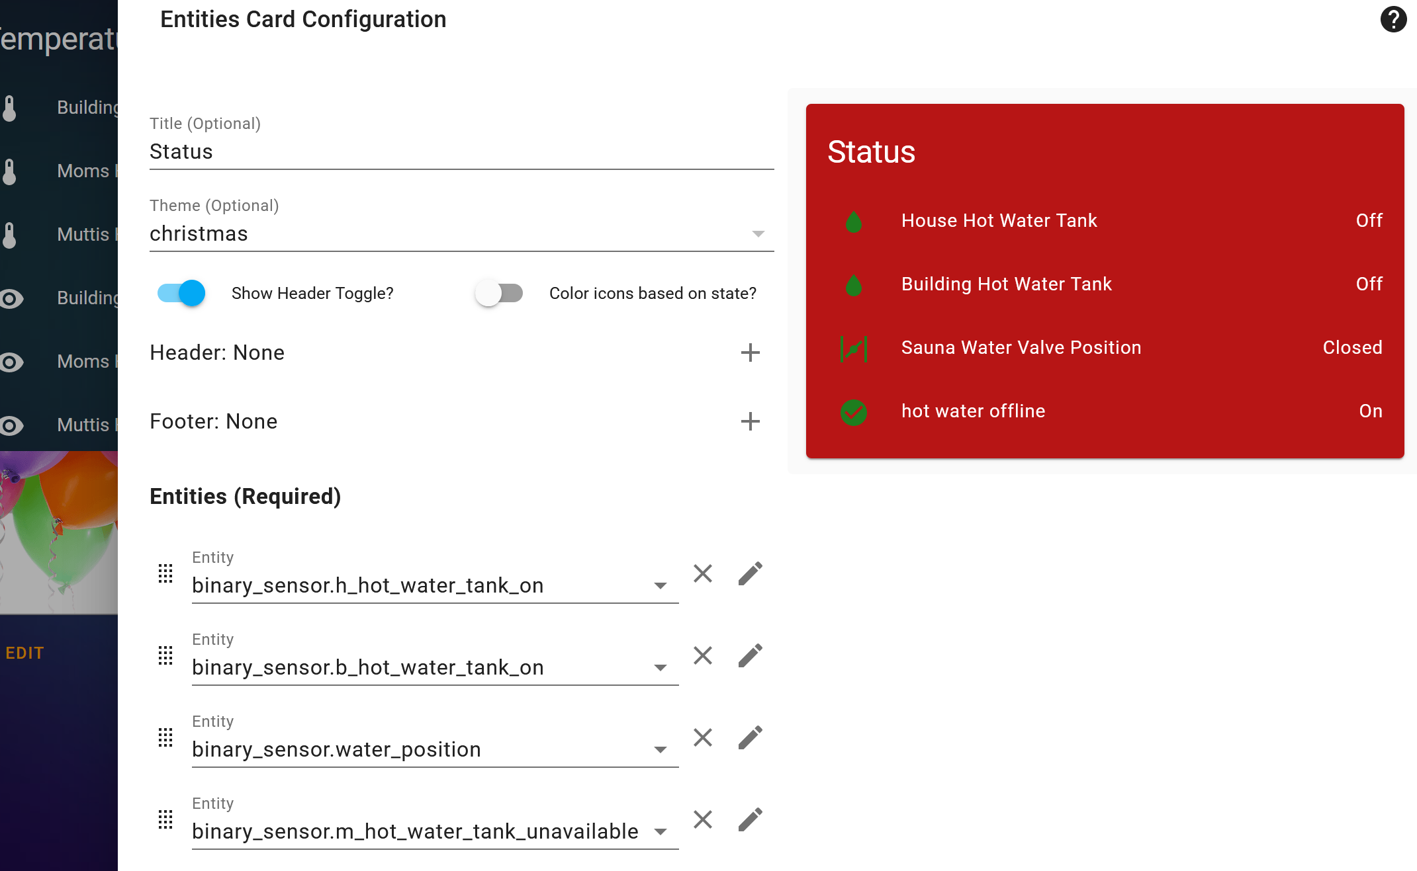Click the Title field containing Status

click(461, 151)
